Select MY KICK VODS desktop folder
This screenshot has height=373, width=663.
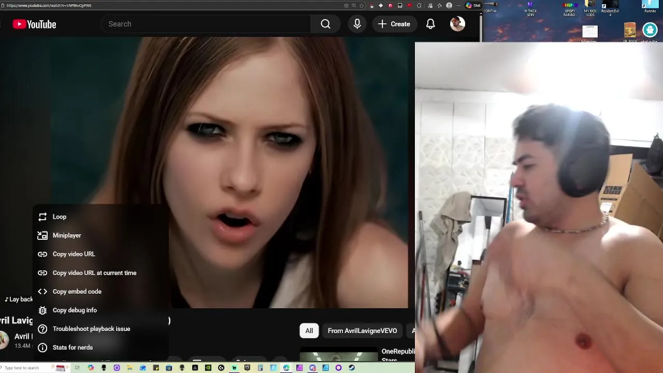click(x=590, y=9)
